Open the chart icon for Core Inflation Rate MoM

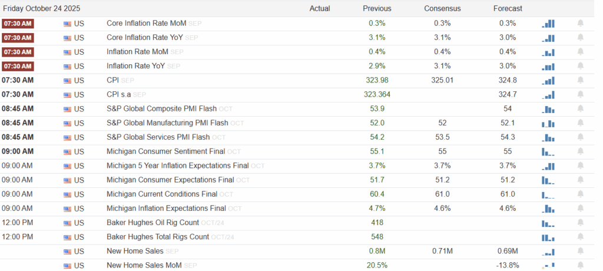coord(548,24)
